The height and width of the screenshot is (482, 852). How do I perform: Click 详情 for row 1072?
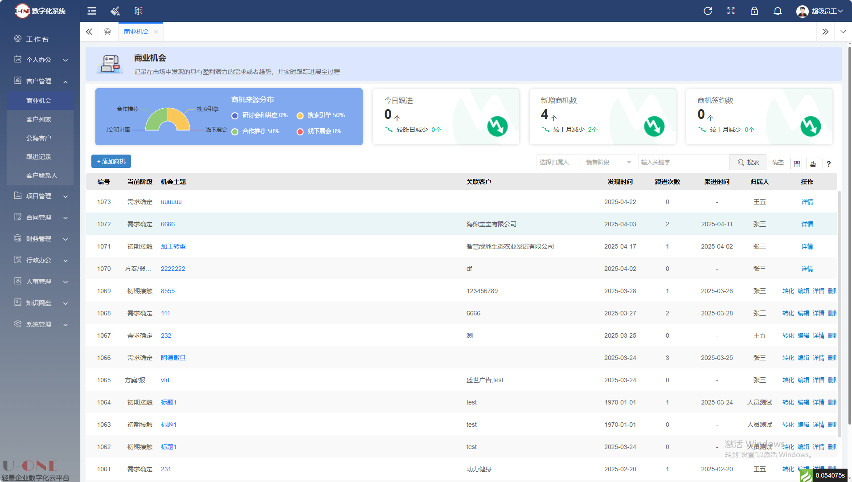(x=807, y=224)
